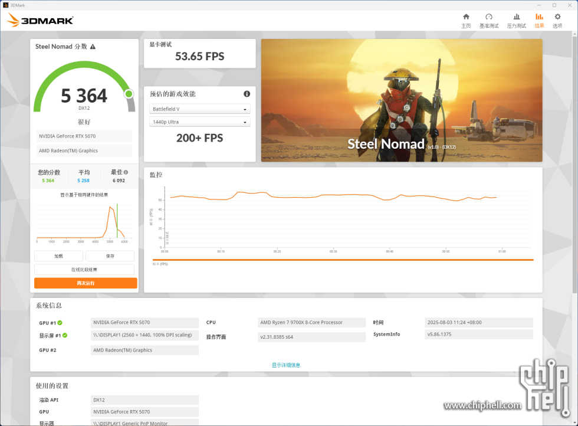
Task: Click the 显示基于相同硬件的结果 caption
Action: click(x=84, y=195)
